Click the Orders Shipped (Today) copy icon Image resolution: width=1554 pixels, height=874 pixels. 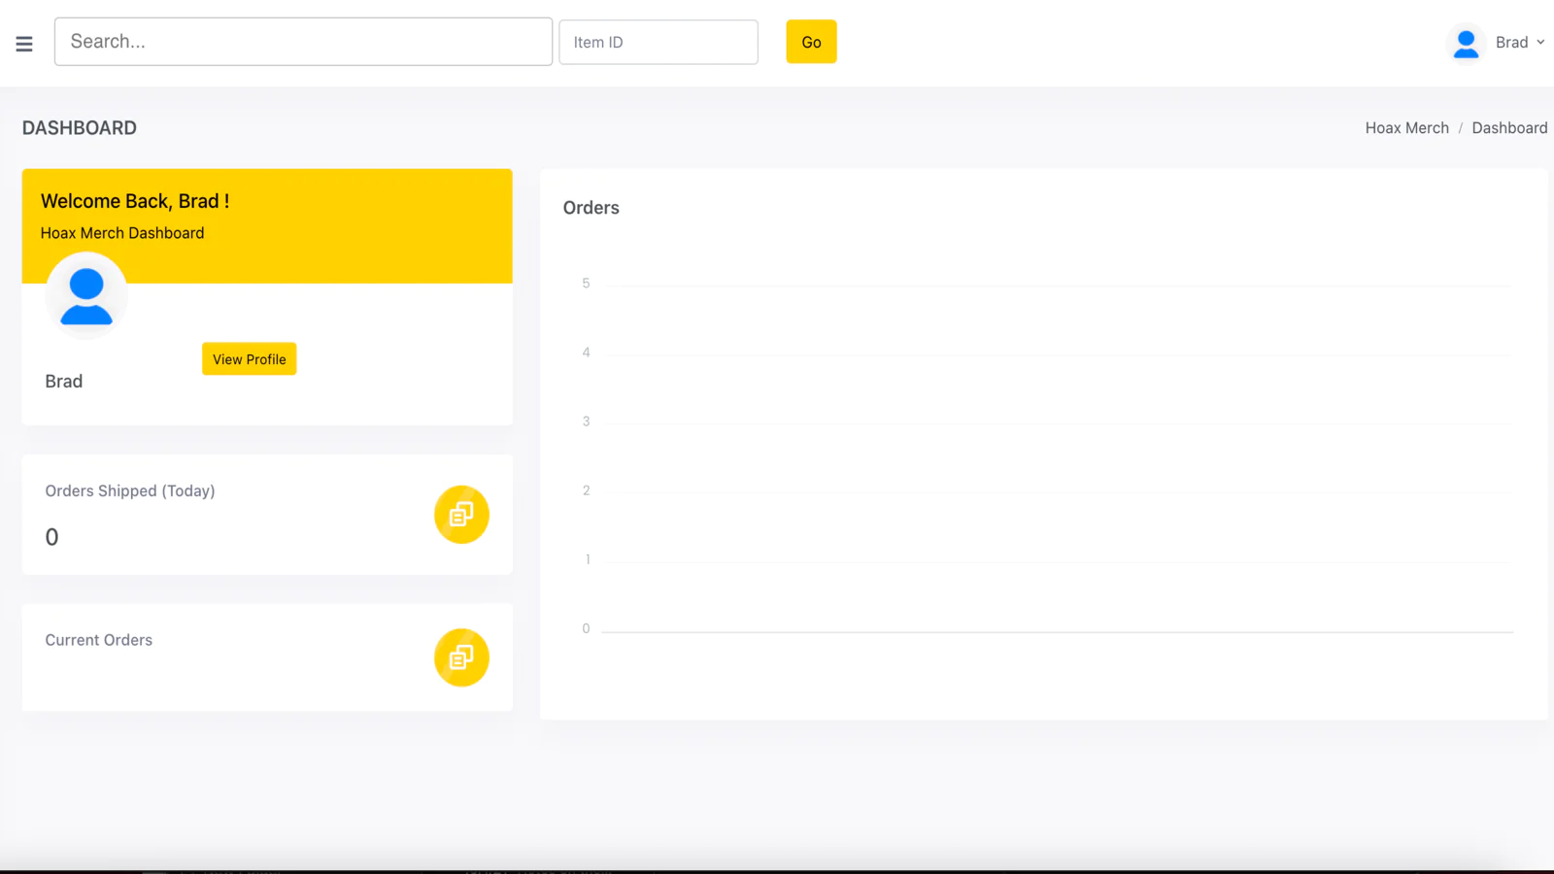pos(461,515)
